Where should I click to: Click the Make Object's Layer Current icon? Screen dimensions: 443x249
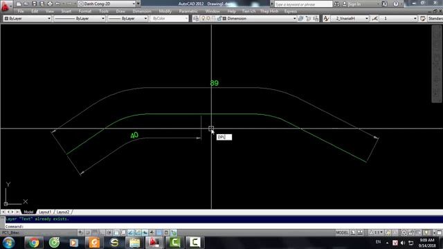[x=301, y=19]
